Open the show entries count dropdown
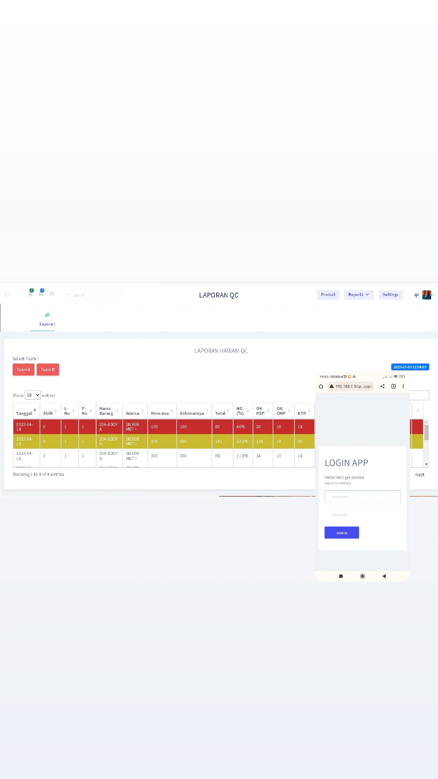The width and height of the screenshot is (438, 779). pyautogui.click(x=32, y=395)
